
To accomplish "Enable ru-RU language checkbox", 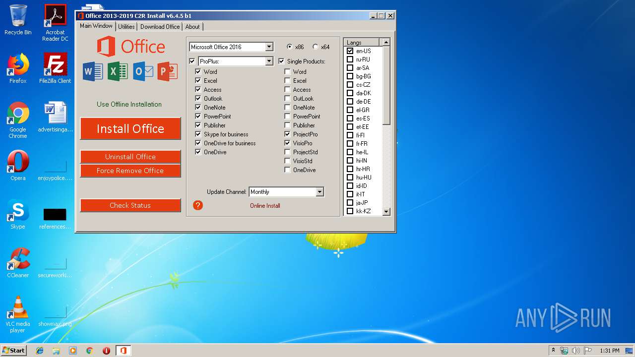I will click(350, 59).
